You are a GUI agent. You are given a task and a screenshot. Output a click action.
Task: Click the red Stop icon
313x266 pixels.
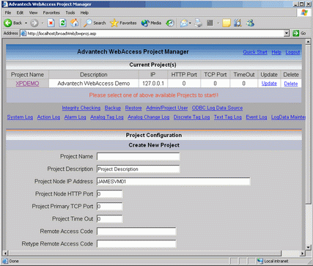(x=51, y=23)
